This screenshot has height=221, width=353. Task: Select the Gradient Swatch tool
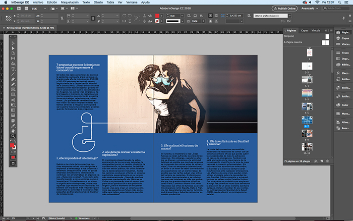[x=13, y=110]
